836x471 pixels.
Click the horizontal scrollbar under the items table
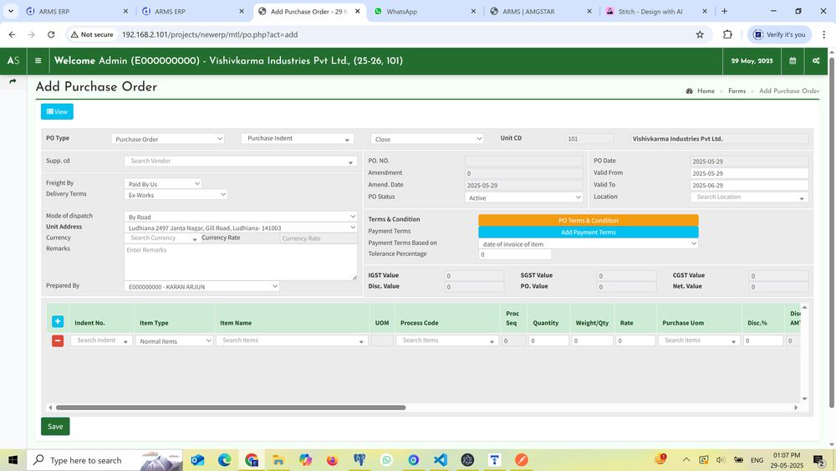coord(230,407)
